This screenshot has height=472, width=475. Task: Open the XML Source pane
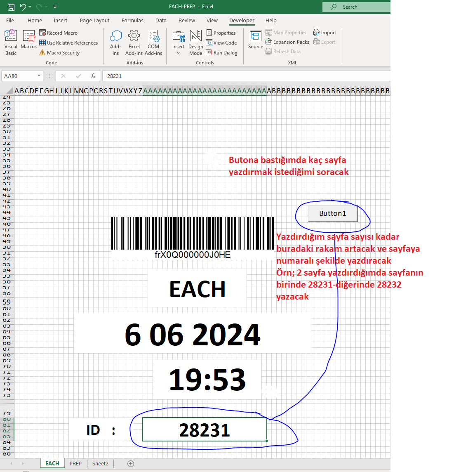click(255, 40)
